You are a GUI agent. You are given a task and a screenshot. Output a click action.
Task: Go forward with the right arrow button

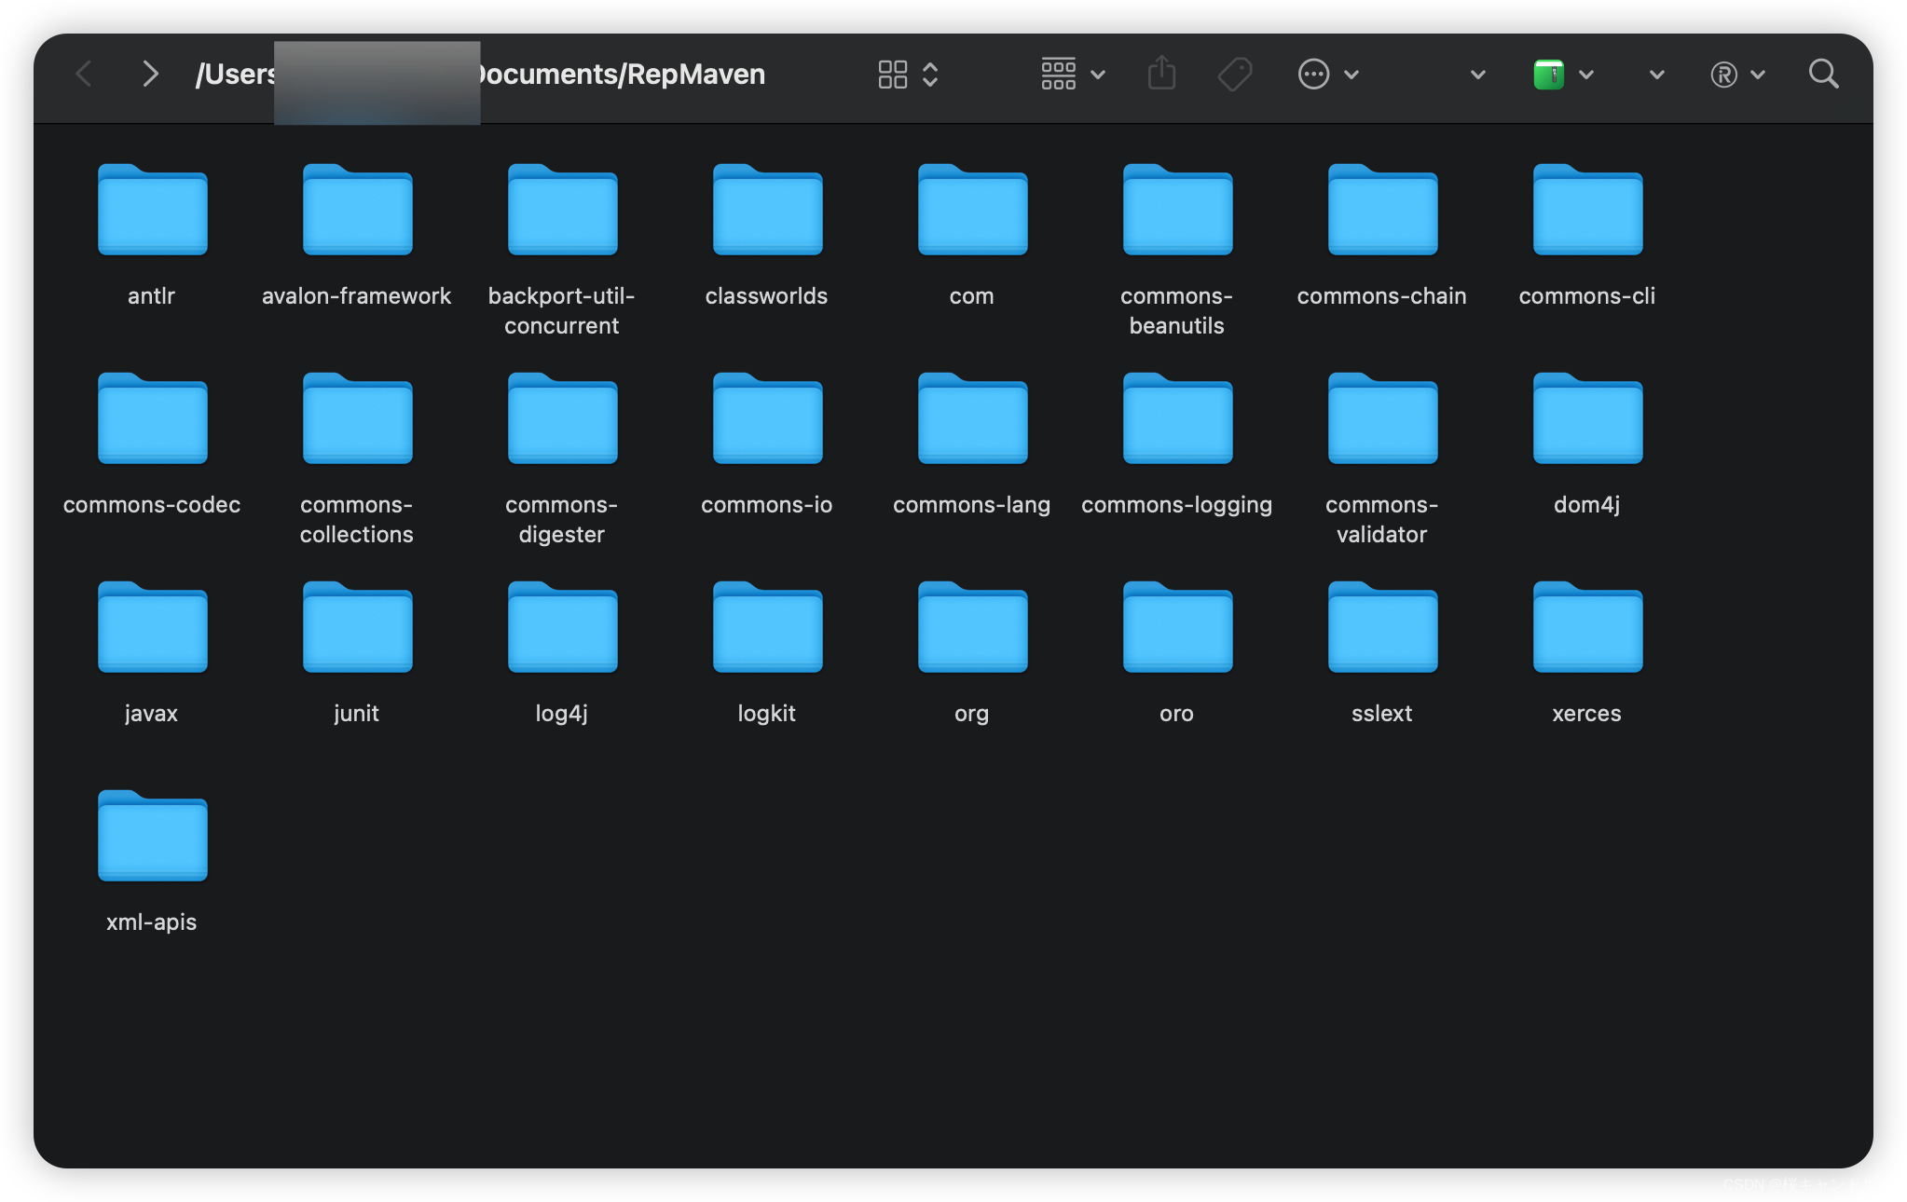tap(149, 74)
